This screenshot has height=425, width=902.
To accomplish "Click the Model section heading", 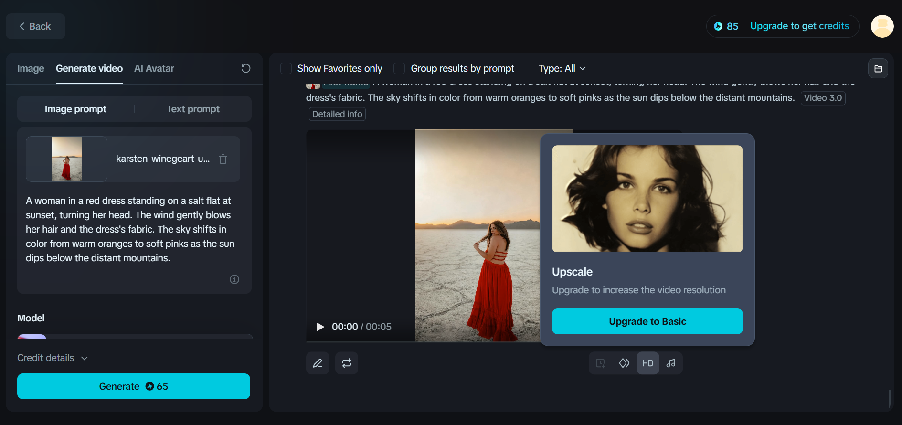I will [31, 318].
